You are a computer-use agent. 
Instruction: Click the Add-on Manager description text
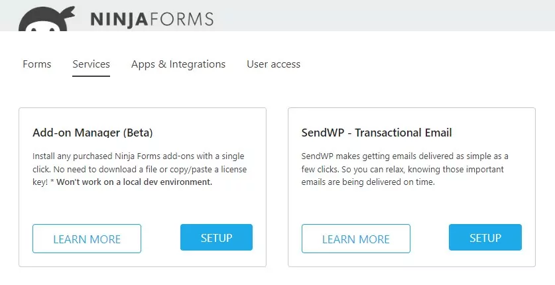coord(138,162)
